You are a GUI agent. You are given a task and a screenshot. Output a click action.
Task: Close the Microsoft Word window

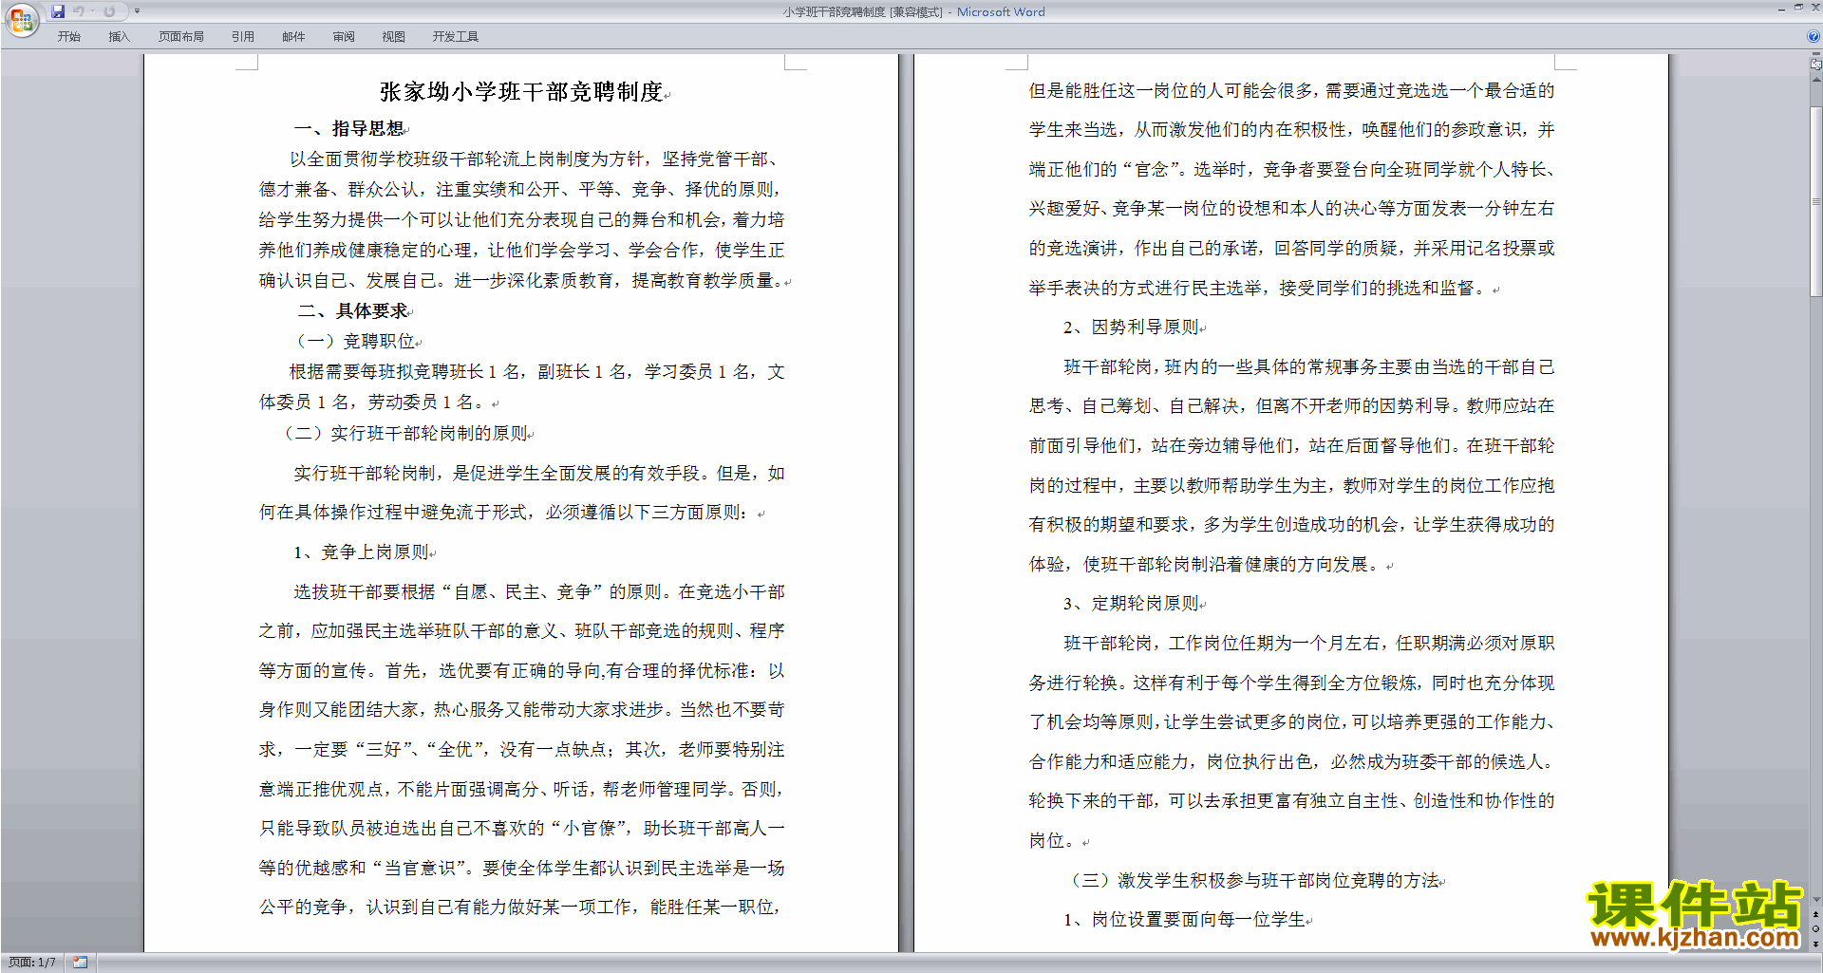coord(1814,8)
